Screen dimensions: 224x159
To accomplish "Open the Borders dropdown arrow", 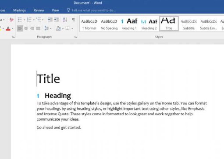I will click(x=72, y=28).
